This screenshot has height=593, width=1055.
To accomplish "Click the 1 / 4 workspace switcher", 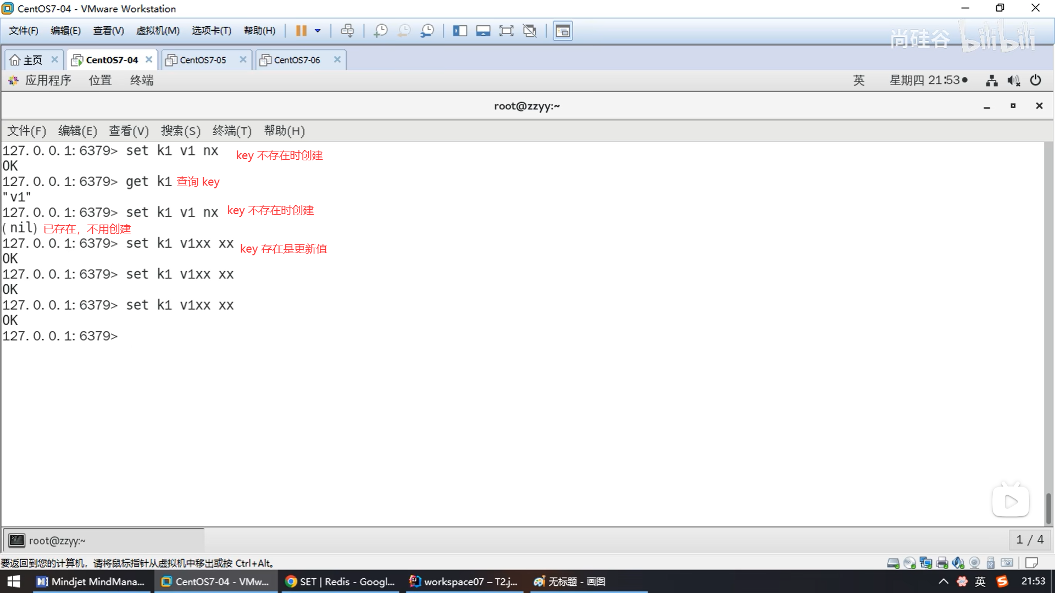I will pos(1030,540).
